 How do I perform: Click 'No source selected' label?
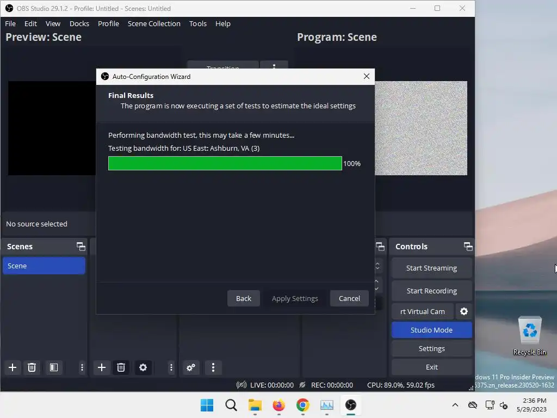coord(36,224)
